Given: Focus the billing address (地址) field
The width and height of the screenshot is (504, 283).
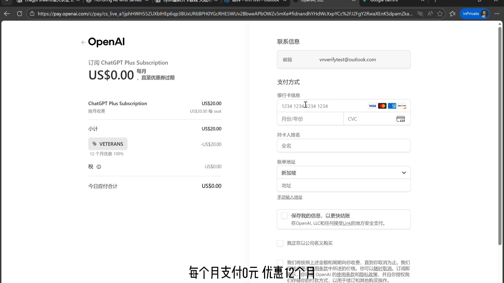Looking at the screenshot, I should point(344,185).
